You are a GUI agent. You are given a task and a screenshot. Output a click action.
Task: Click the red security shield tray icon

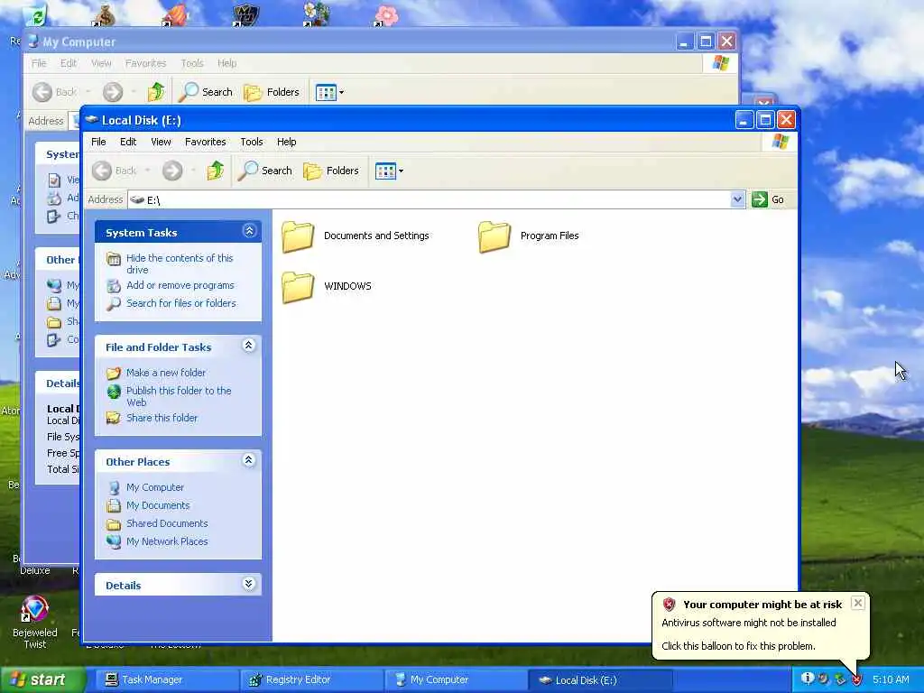coord(856,679)
